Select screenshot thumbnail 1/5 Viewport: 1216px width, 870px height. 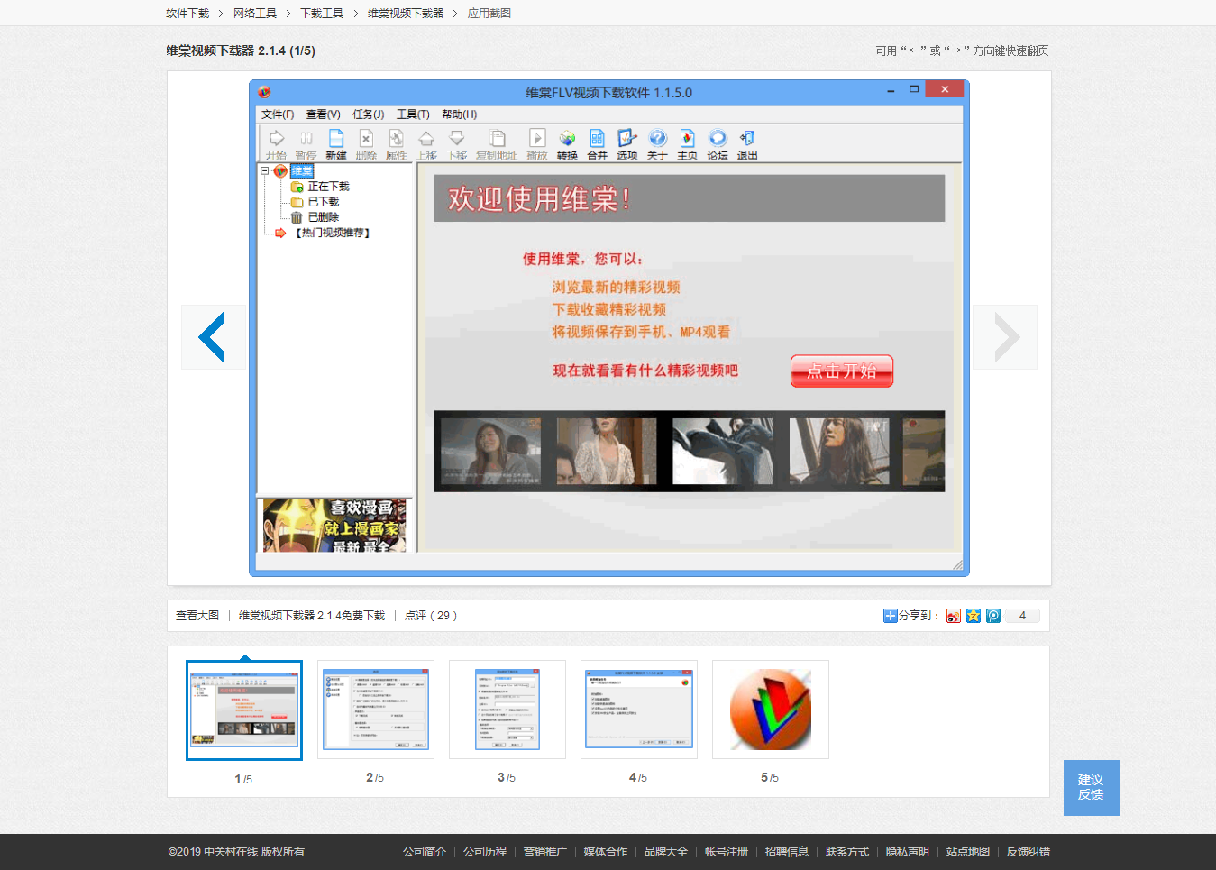coord(244,710)
